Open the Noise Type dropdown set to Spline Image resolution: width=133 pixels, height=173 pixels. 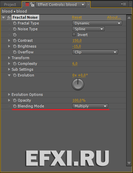88,29
